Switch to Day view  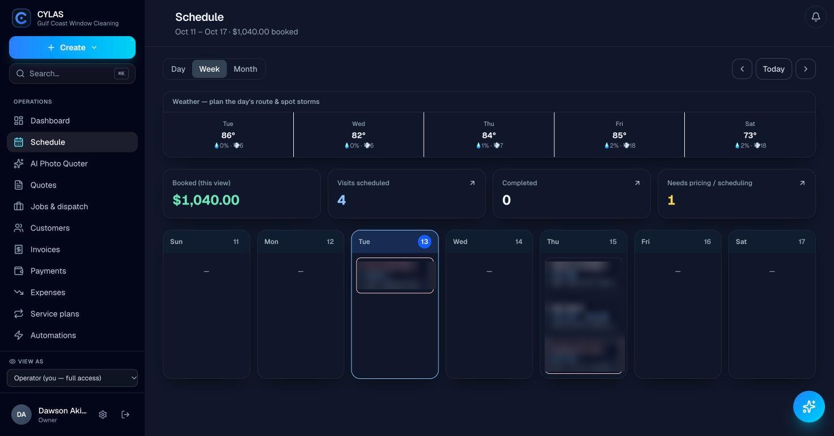[178, 69]
